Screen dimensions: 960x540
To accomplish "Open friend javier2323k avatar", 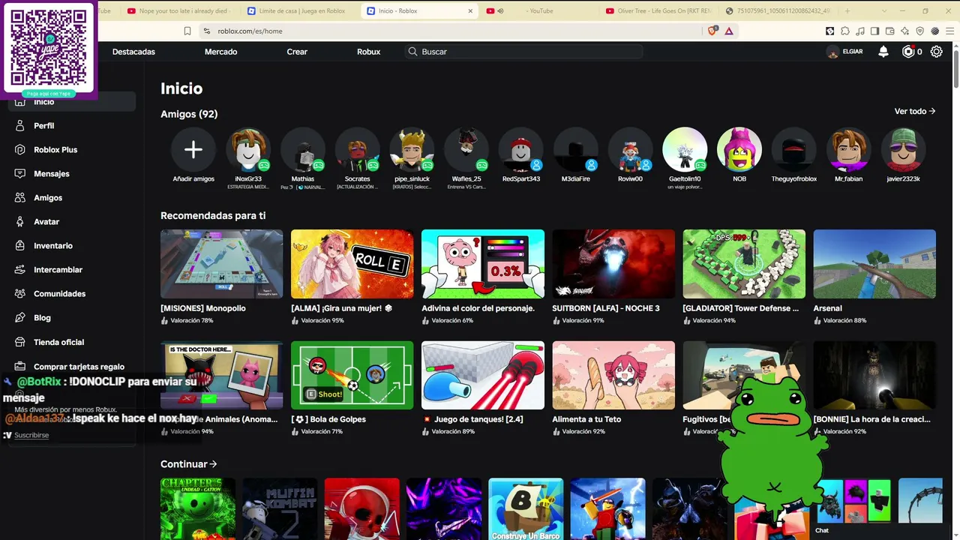I will (x=903, y=150).
